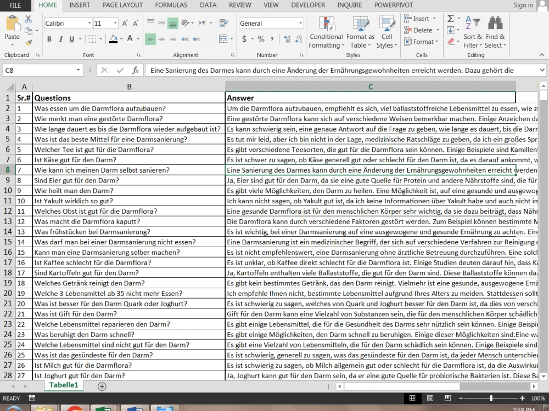This screenshot has width=549, height=411.
Task: Click Sign in link
Action: [523, 5]
